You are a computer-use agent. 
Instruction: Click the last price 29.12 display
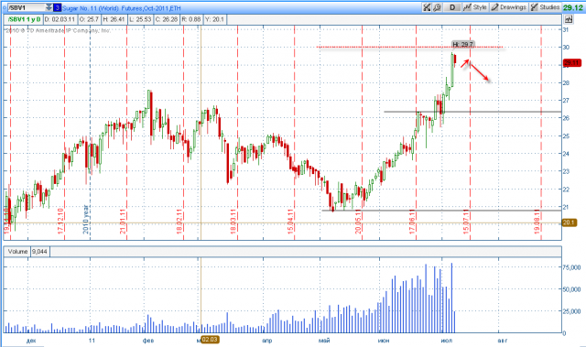click(x=572, y=7)
